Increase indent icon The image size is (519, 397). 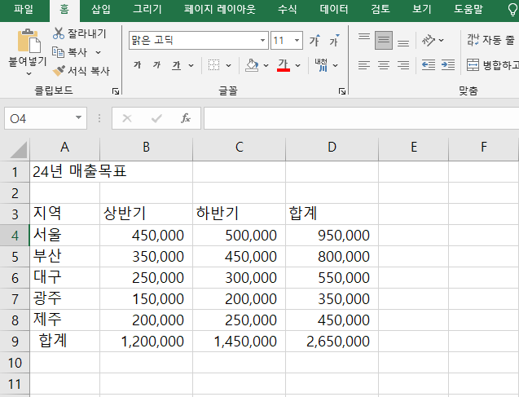coord(448,65)
